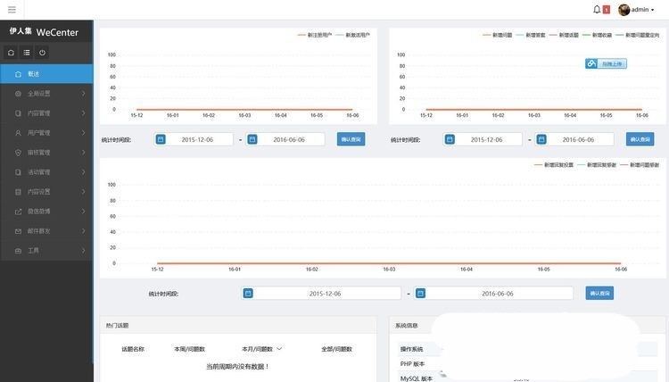
Task: Click 本周/问题数 column header
Action: pyautogui.click(x=189, y=349)
